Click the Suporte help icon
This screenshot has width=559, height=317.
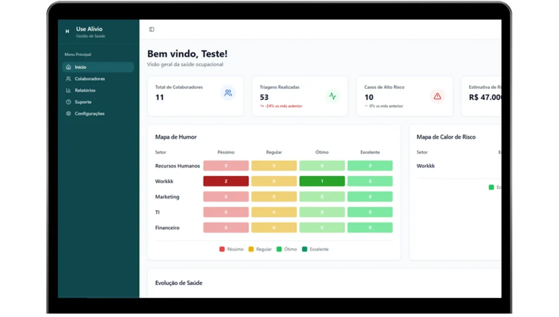point(68,102)
